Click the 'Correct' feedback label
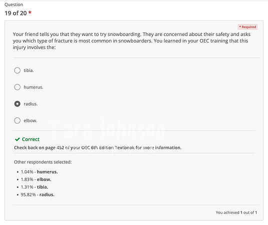 pyautogui.click(x=31, y=139)
